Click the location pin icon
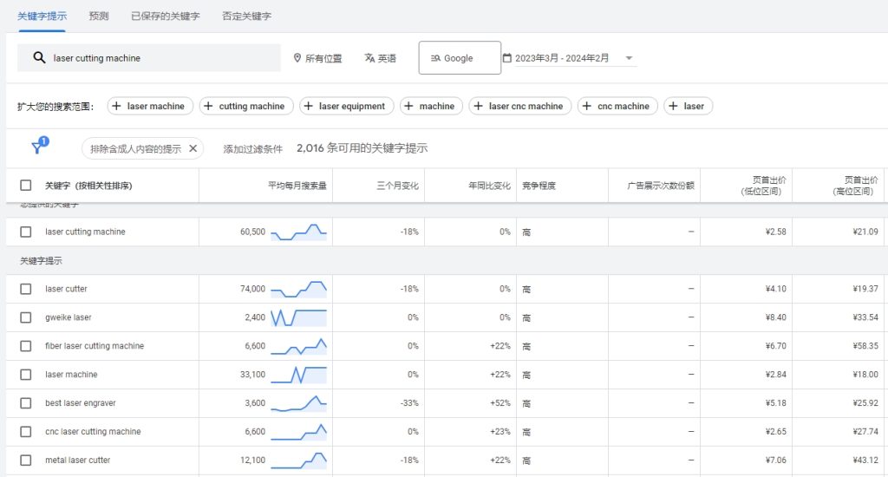888x477 pixels. [x=297, y=58]
